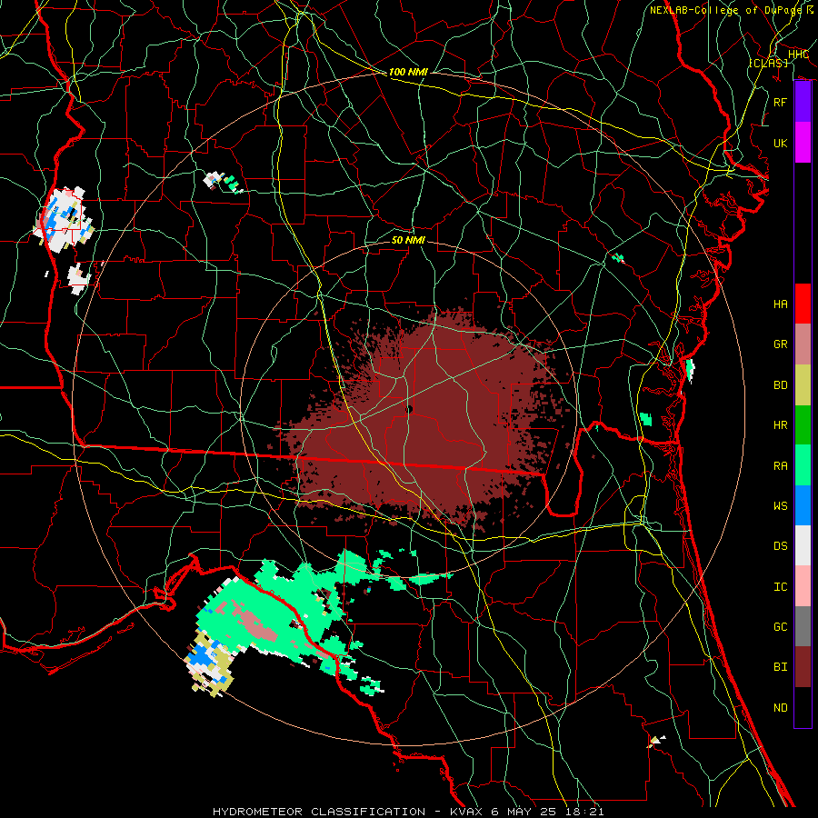
Task: Click the UK magenta legend swatch
Action: [803, 143]
